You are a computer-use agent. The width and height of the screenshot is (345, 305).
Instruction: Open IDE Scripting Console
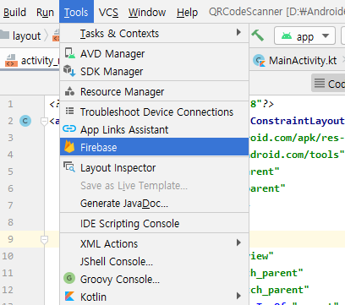[154, 223]
